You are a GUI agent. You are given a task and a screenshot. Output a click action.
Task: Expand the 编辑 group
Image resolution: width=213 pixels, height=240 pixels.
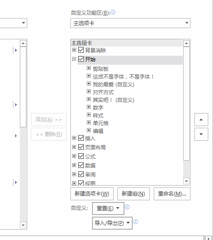pyautogui.click(x=89, y=130)
